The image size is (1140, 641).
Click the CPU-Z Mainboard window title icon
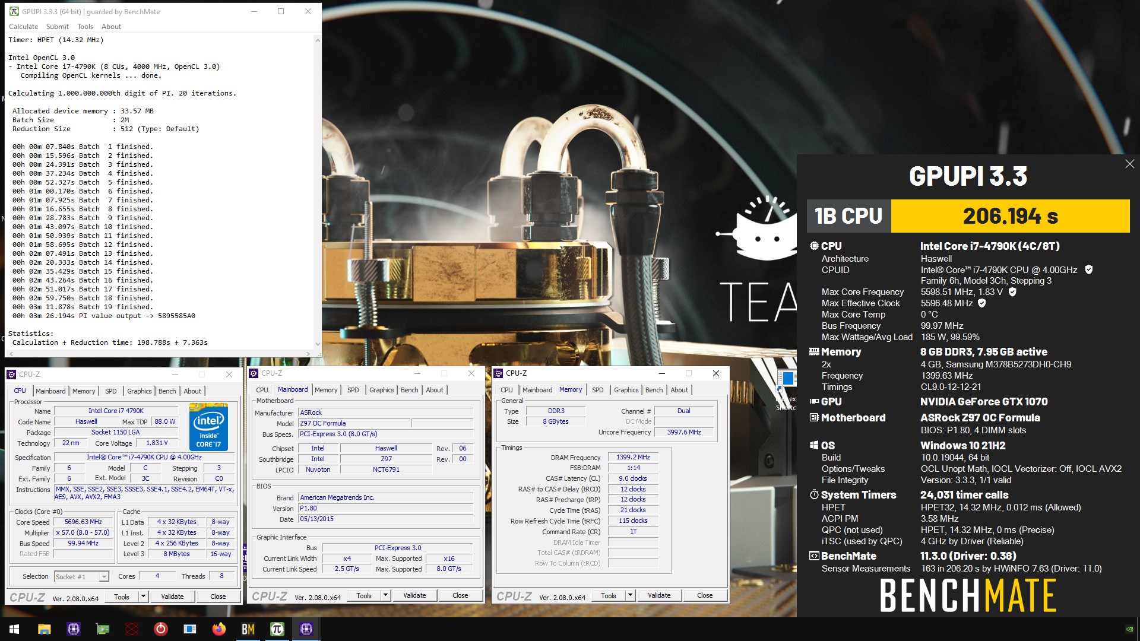254,373
